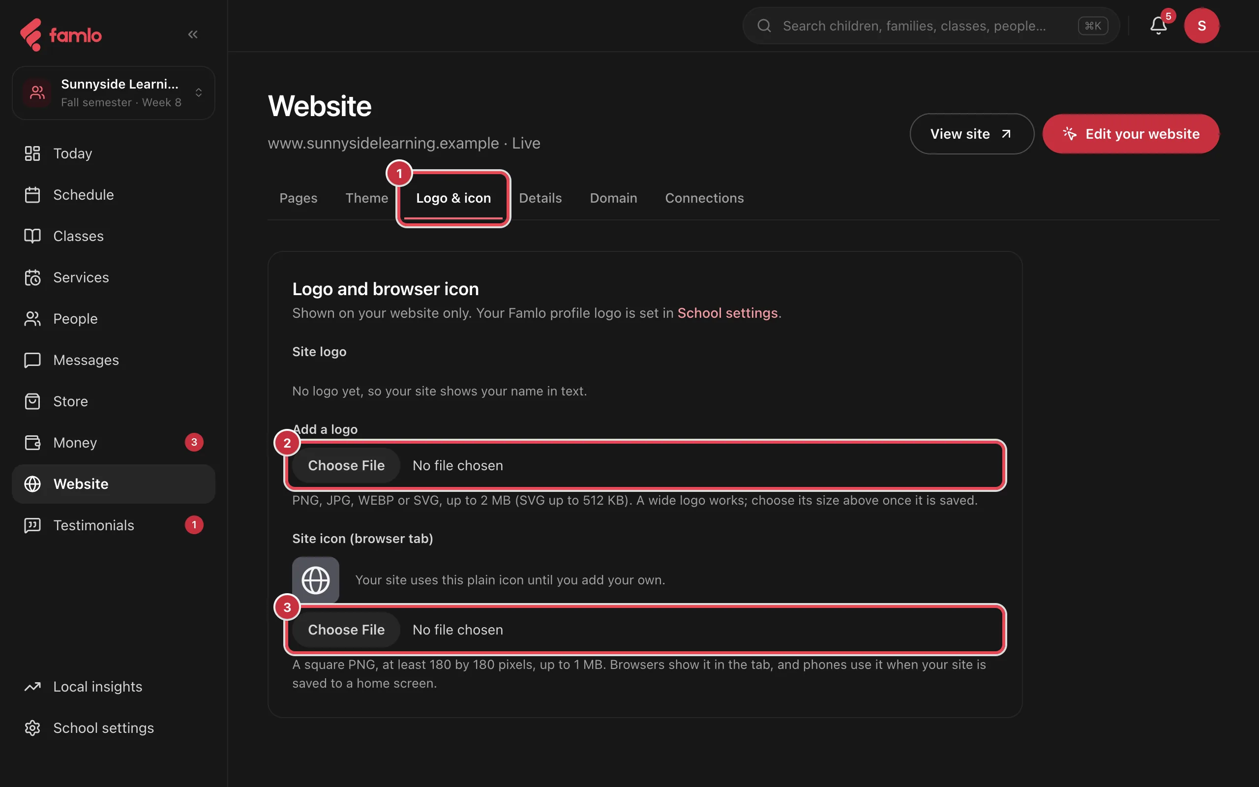Click the Famlo logo
1259x787 pixels.
tap(61, 35)
